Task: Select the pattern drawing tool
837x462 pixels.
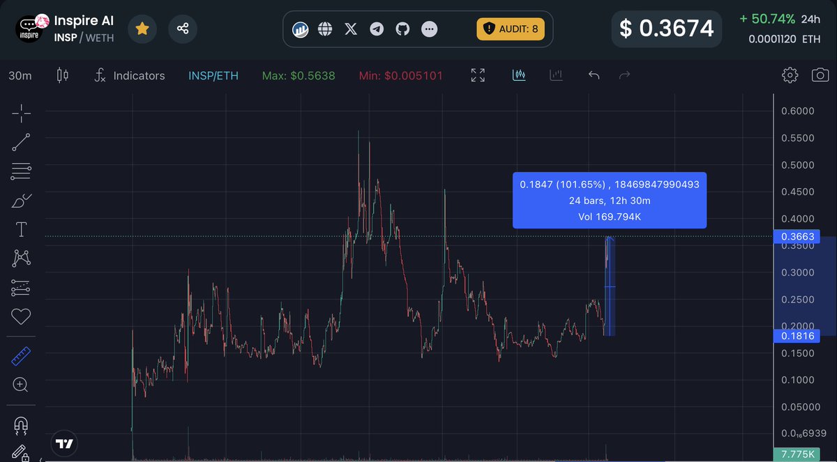Action: click(x=21, y=259)
